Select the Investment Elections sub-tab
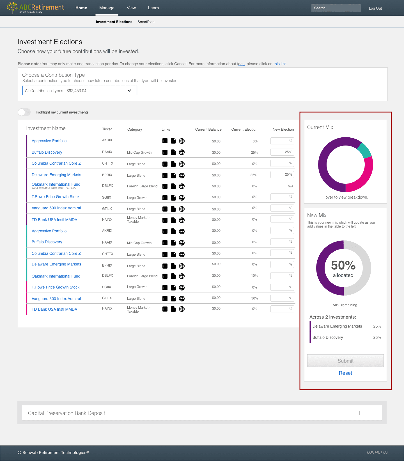Screen dimensions: 404x461 pos(114,22)
